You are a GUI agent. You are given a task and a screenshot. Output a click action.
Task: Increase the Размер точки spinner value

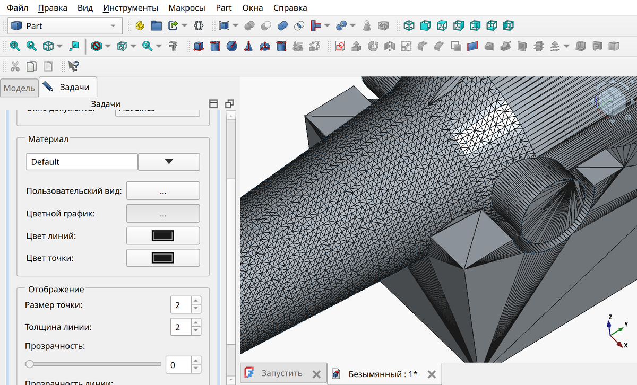(x=196, y=302)
